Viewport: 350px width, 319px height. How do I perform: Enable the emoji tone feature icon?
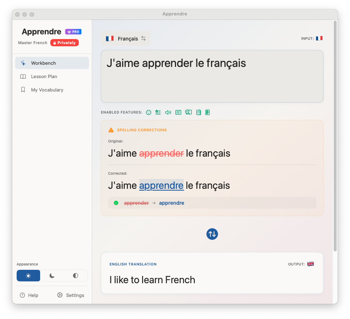pyautogui.click(x=149, y=112)
